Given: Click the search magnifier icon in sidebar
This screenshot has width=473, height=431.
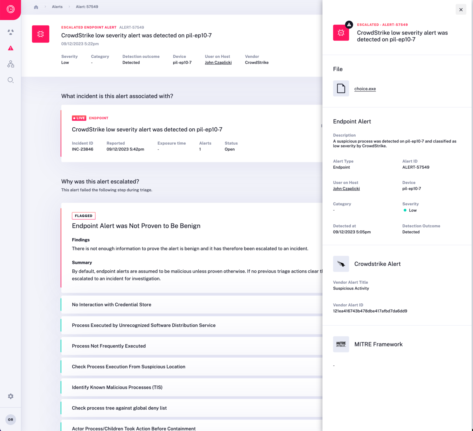Looking at the screenshot, I should coord(10,80).
